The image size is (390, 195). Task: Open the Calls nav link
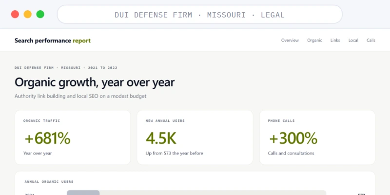click(x=371, y=40)
